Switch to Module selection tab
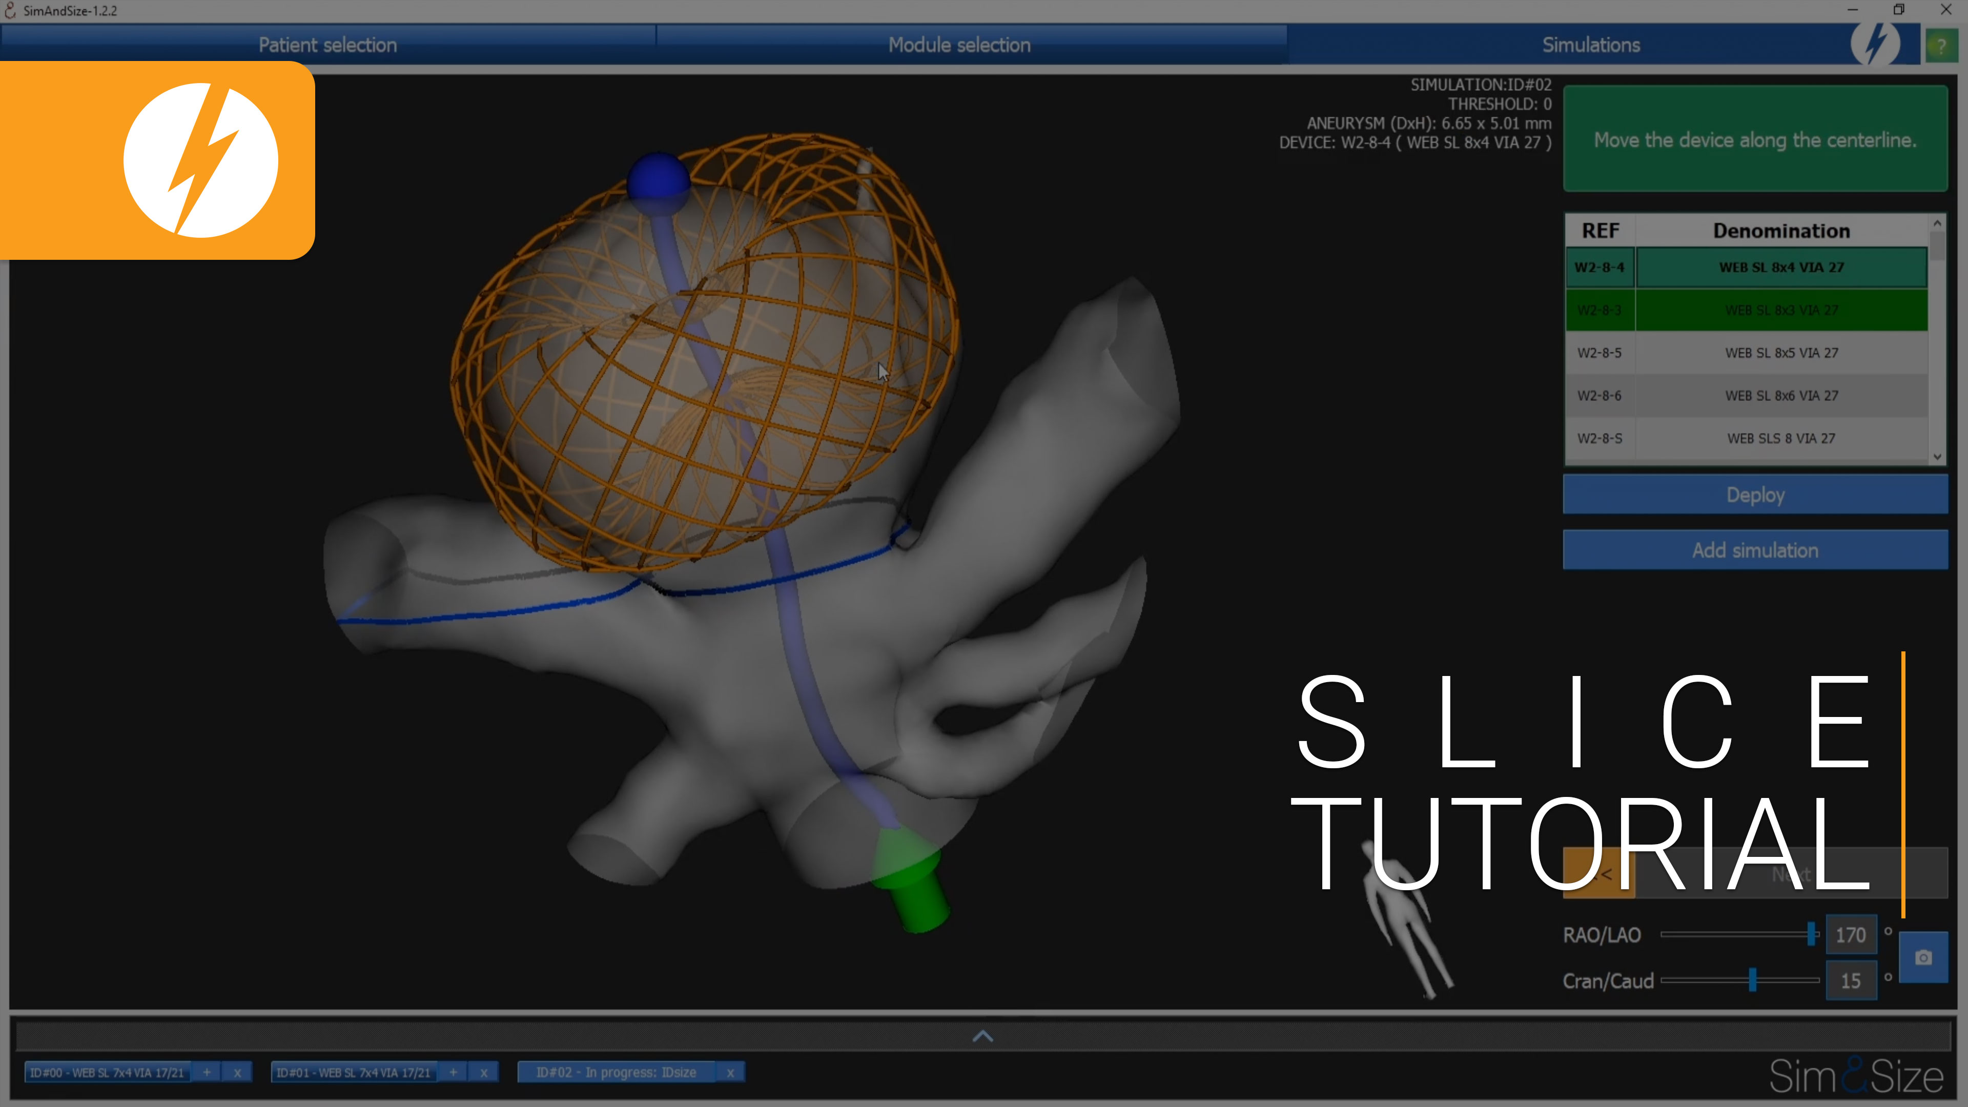 [x=959, y=45]
